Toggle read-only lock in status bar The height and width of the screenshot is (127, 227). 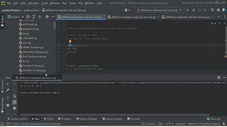click(x=224, y=124)
